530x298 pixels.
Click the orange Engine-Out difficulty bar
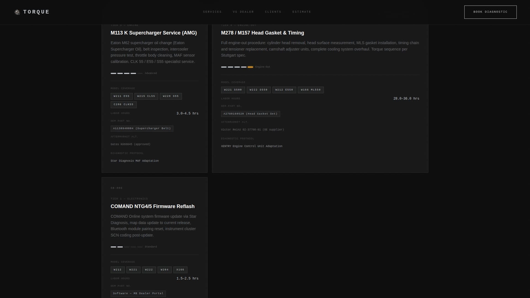[x=250, y=67]
